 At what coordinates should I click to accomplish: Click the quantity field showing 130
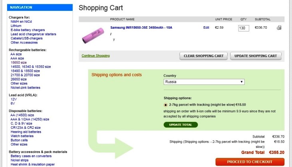(x=243, y=28)
